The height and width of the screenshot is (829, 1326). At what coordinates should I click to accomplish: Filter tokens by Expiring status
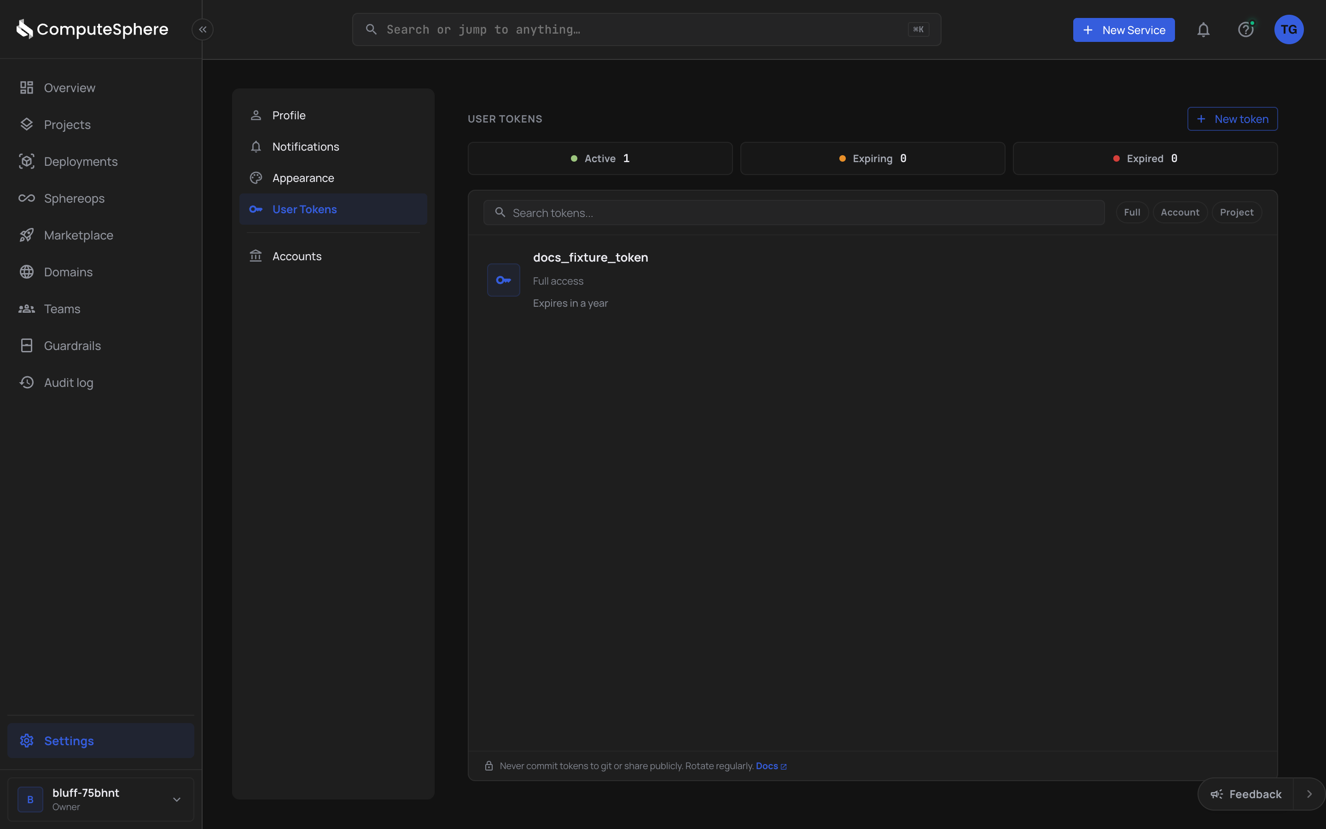[872, 158]
